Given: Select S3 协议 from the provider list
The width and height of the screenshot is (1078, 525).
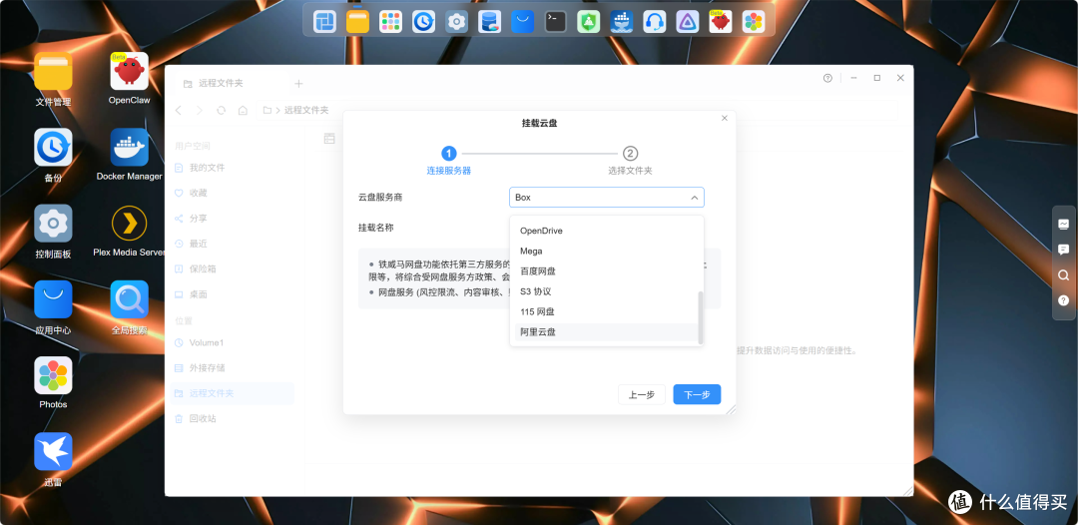Looking at the screenshot, I should (607, 291).
